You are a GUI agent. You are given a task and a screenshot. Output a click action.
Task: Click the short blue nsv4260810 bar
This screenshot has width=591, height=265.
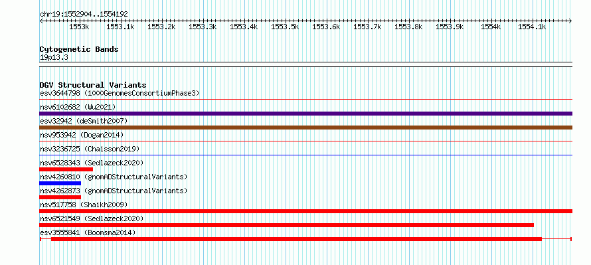pos(60,183)
